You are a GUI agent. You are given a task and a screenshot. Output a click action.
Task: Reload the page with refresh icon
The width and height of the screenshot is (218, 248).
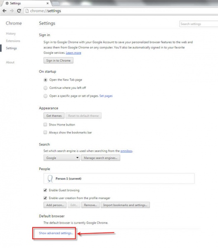point(19,11)
